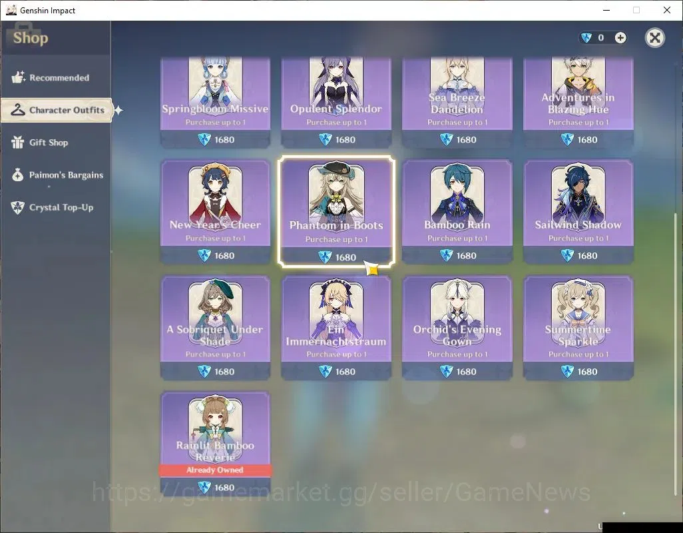Click the money bag Paimon's Bargains icon
The height and width of the screenshot is (533, 683).
(18, 175)
